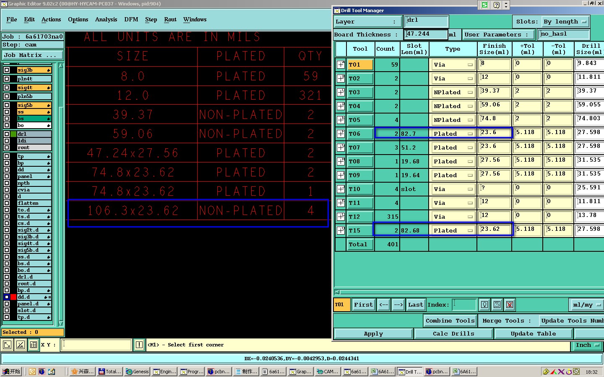
Task: Click the globe browser icon in quick launch
Action: [x=42, y=372]
